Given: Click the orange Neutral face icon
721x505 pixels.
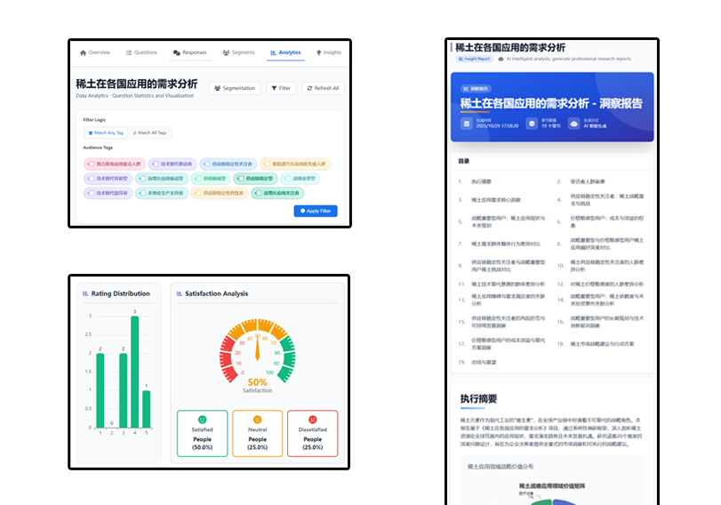Looking at the screenshot, I should [x=258, y=420].
